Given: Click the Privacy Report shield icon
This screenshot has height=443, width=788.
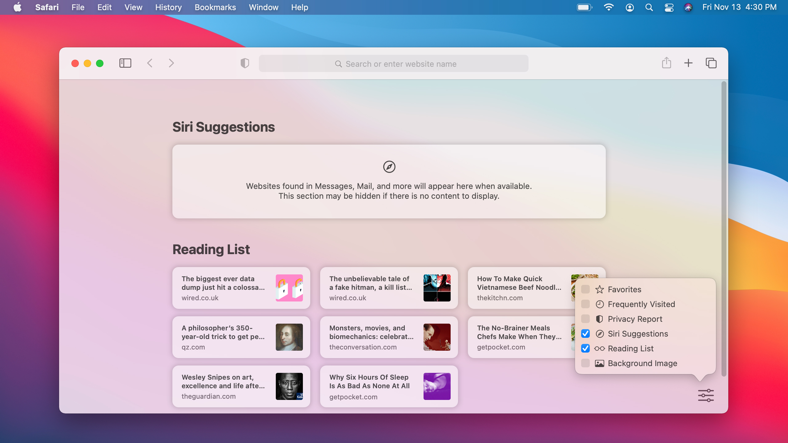Looking at the screenshot, I should [245, 63].
